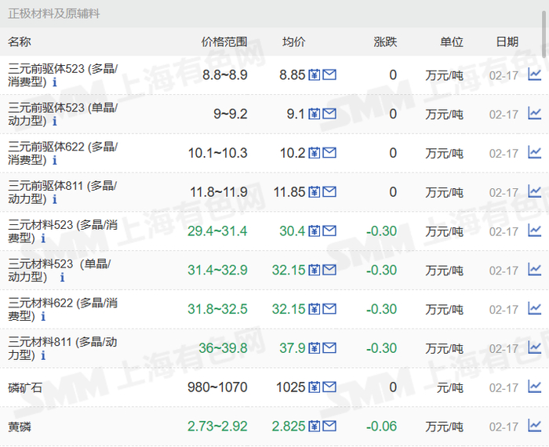This screenshot has width=549, height=447.
Task: Click email icon next to 1025 average
Action: point(329,387)
